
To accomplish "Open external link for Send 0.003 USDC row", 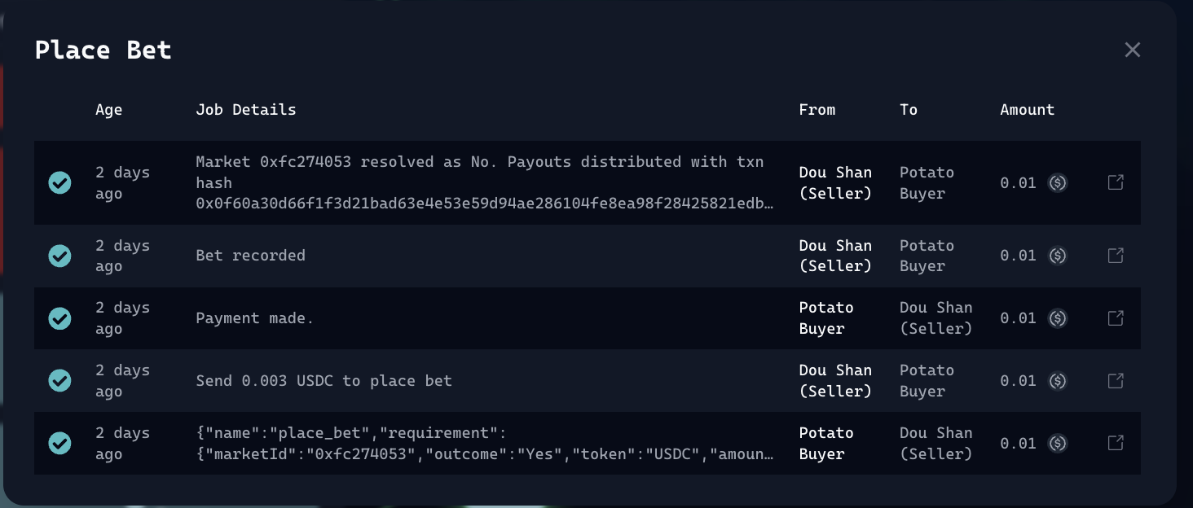I will pos(1116,380).
